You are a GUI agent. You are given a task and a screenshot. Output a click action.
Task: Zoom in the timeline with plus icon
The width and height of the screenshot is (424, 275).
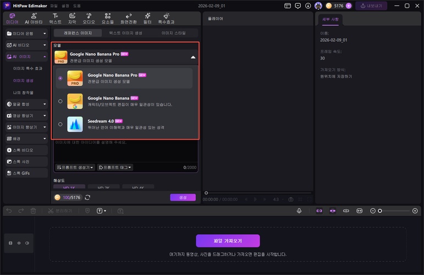coord(415,211)
